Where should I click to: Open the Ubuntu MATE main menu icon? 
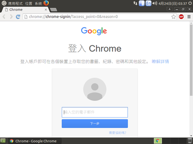[4, 3]
